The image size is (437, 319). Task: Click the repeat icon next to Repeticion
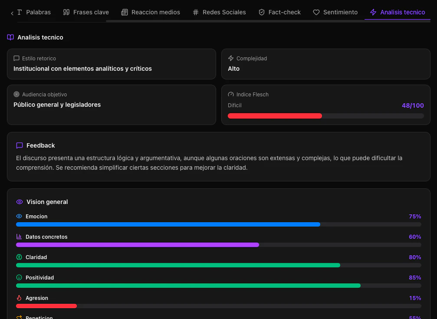tap(20, 317)
